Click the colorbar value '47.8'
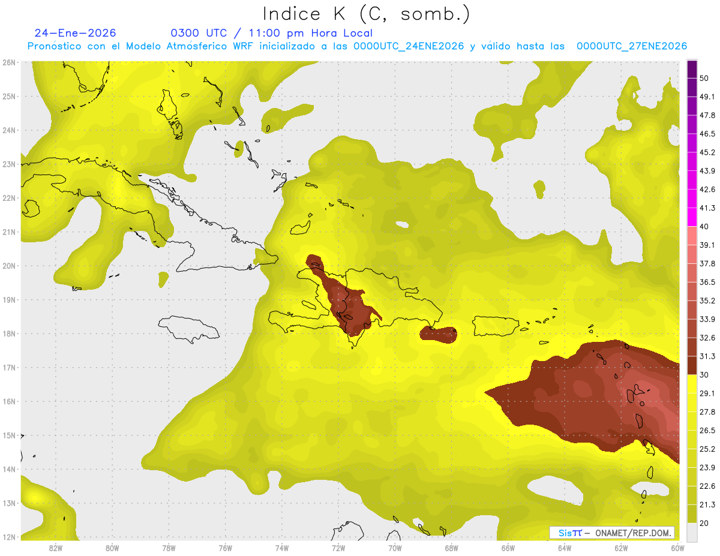This screenshot has width=720, height=556. point(707,115)
